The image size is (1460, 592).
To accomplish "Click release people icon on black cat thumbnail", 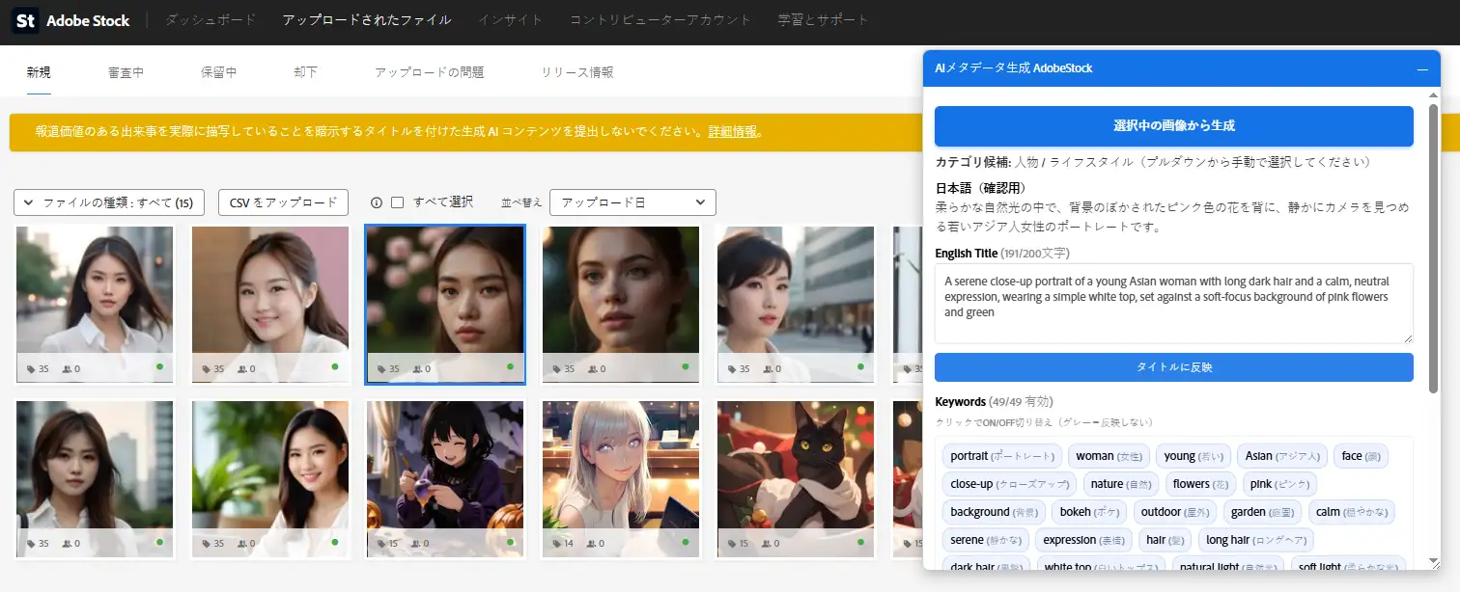I will (766, 544).
